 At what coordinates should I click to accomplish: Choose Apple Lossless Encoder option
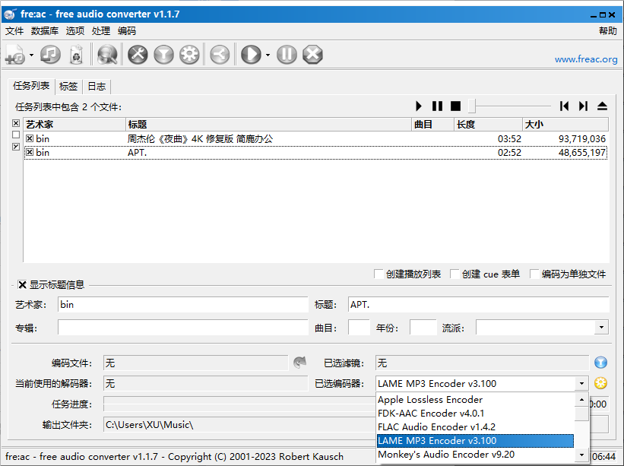click(430, 400)
